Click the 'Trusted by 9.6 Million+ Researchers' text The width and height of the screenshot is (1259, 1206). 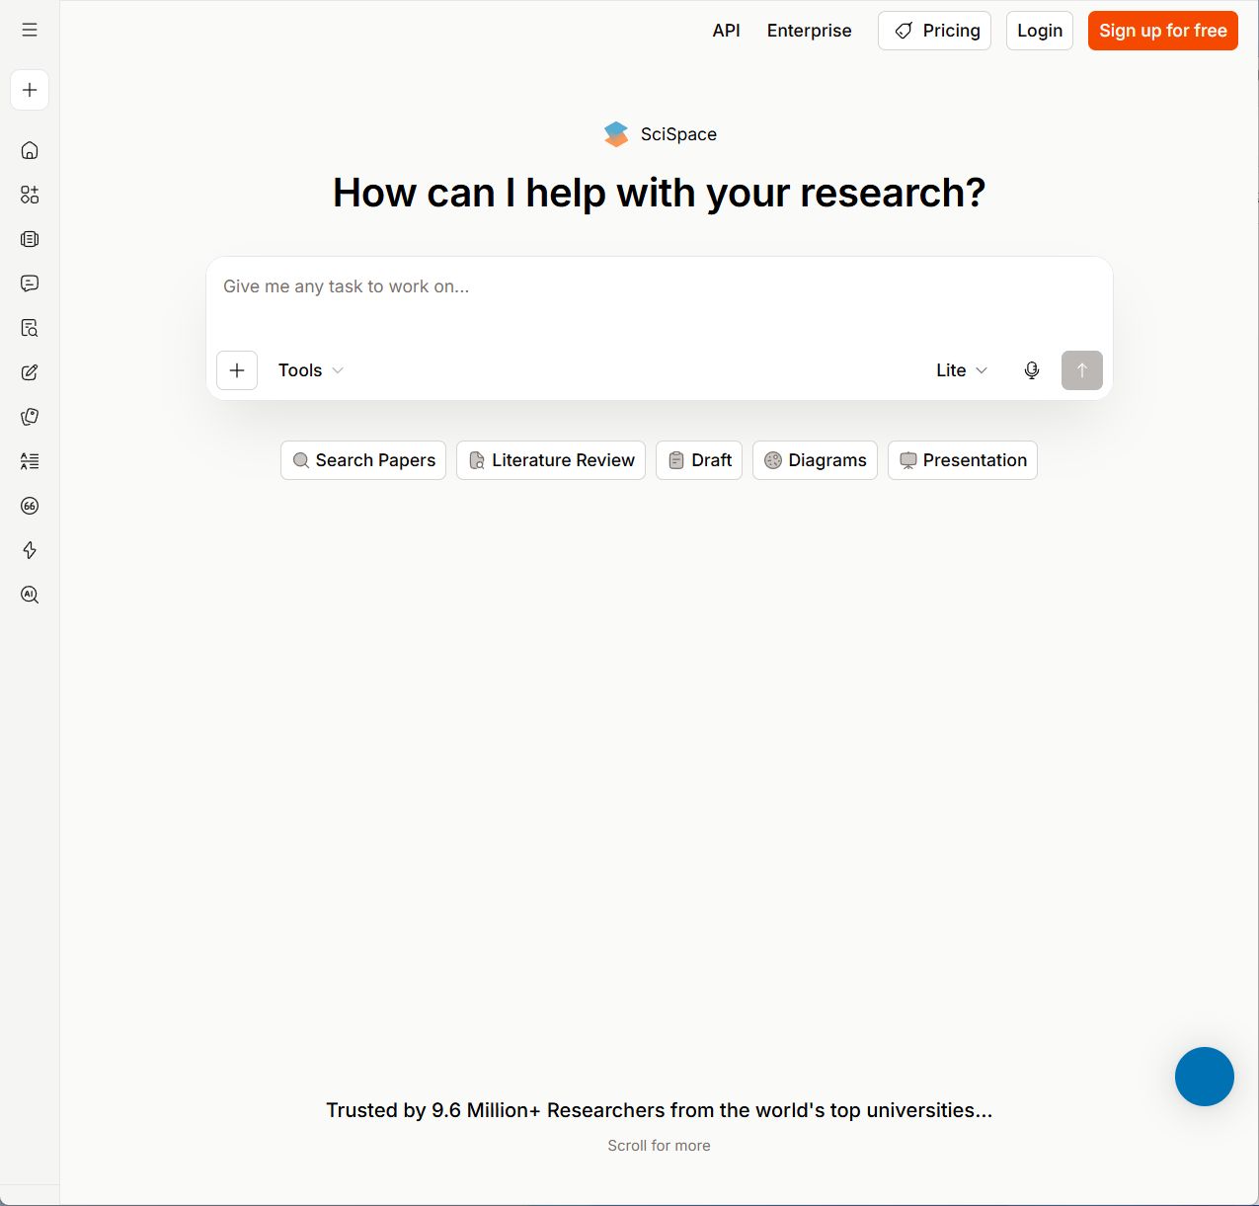(659, 1110)
